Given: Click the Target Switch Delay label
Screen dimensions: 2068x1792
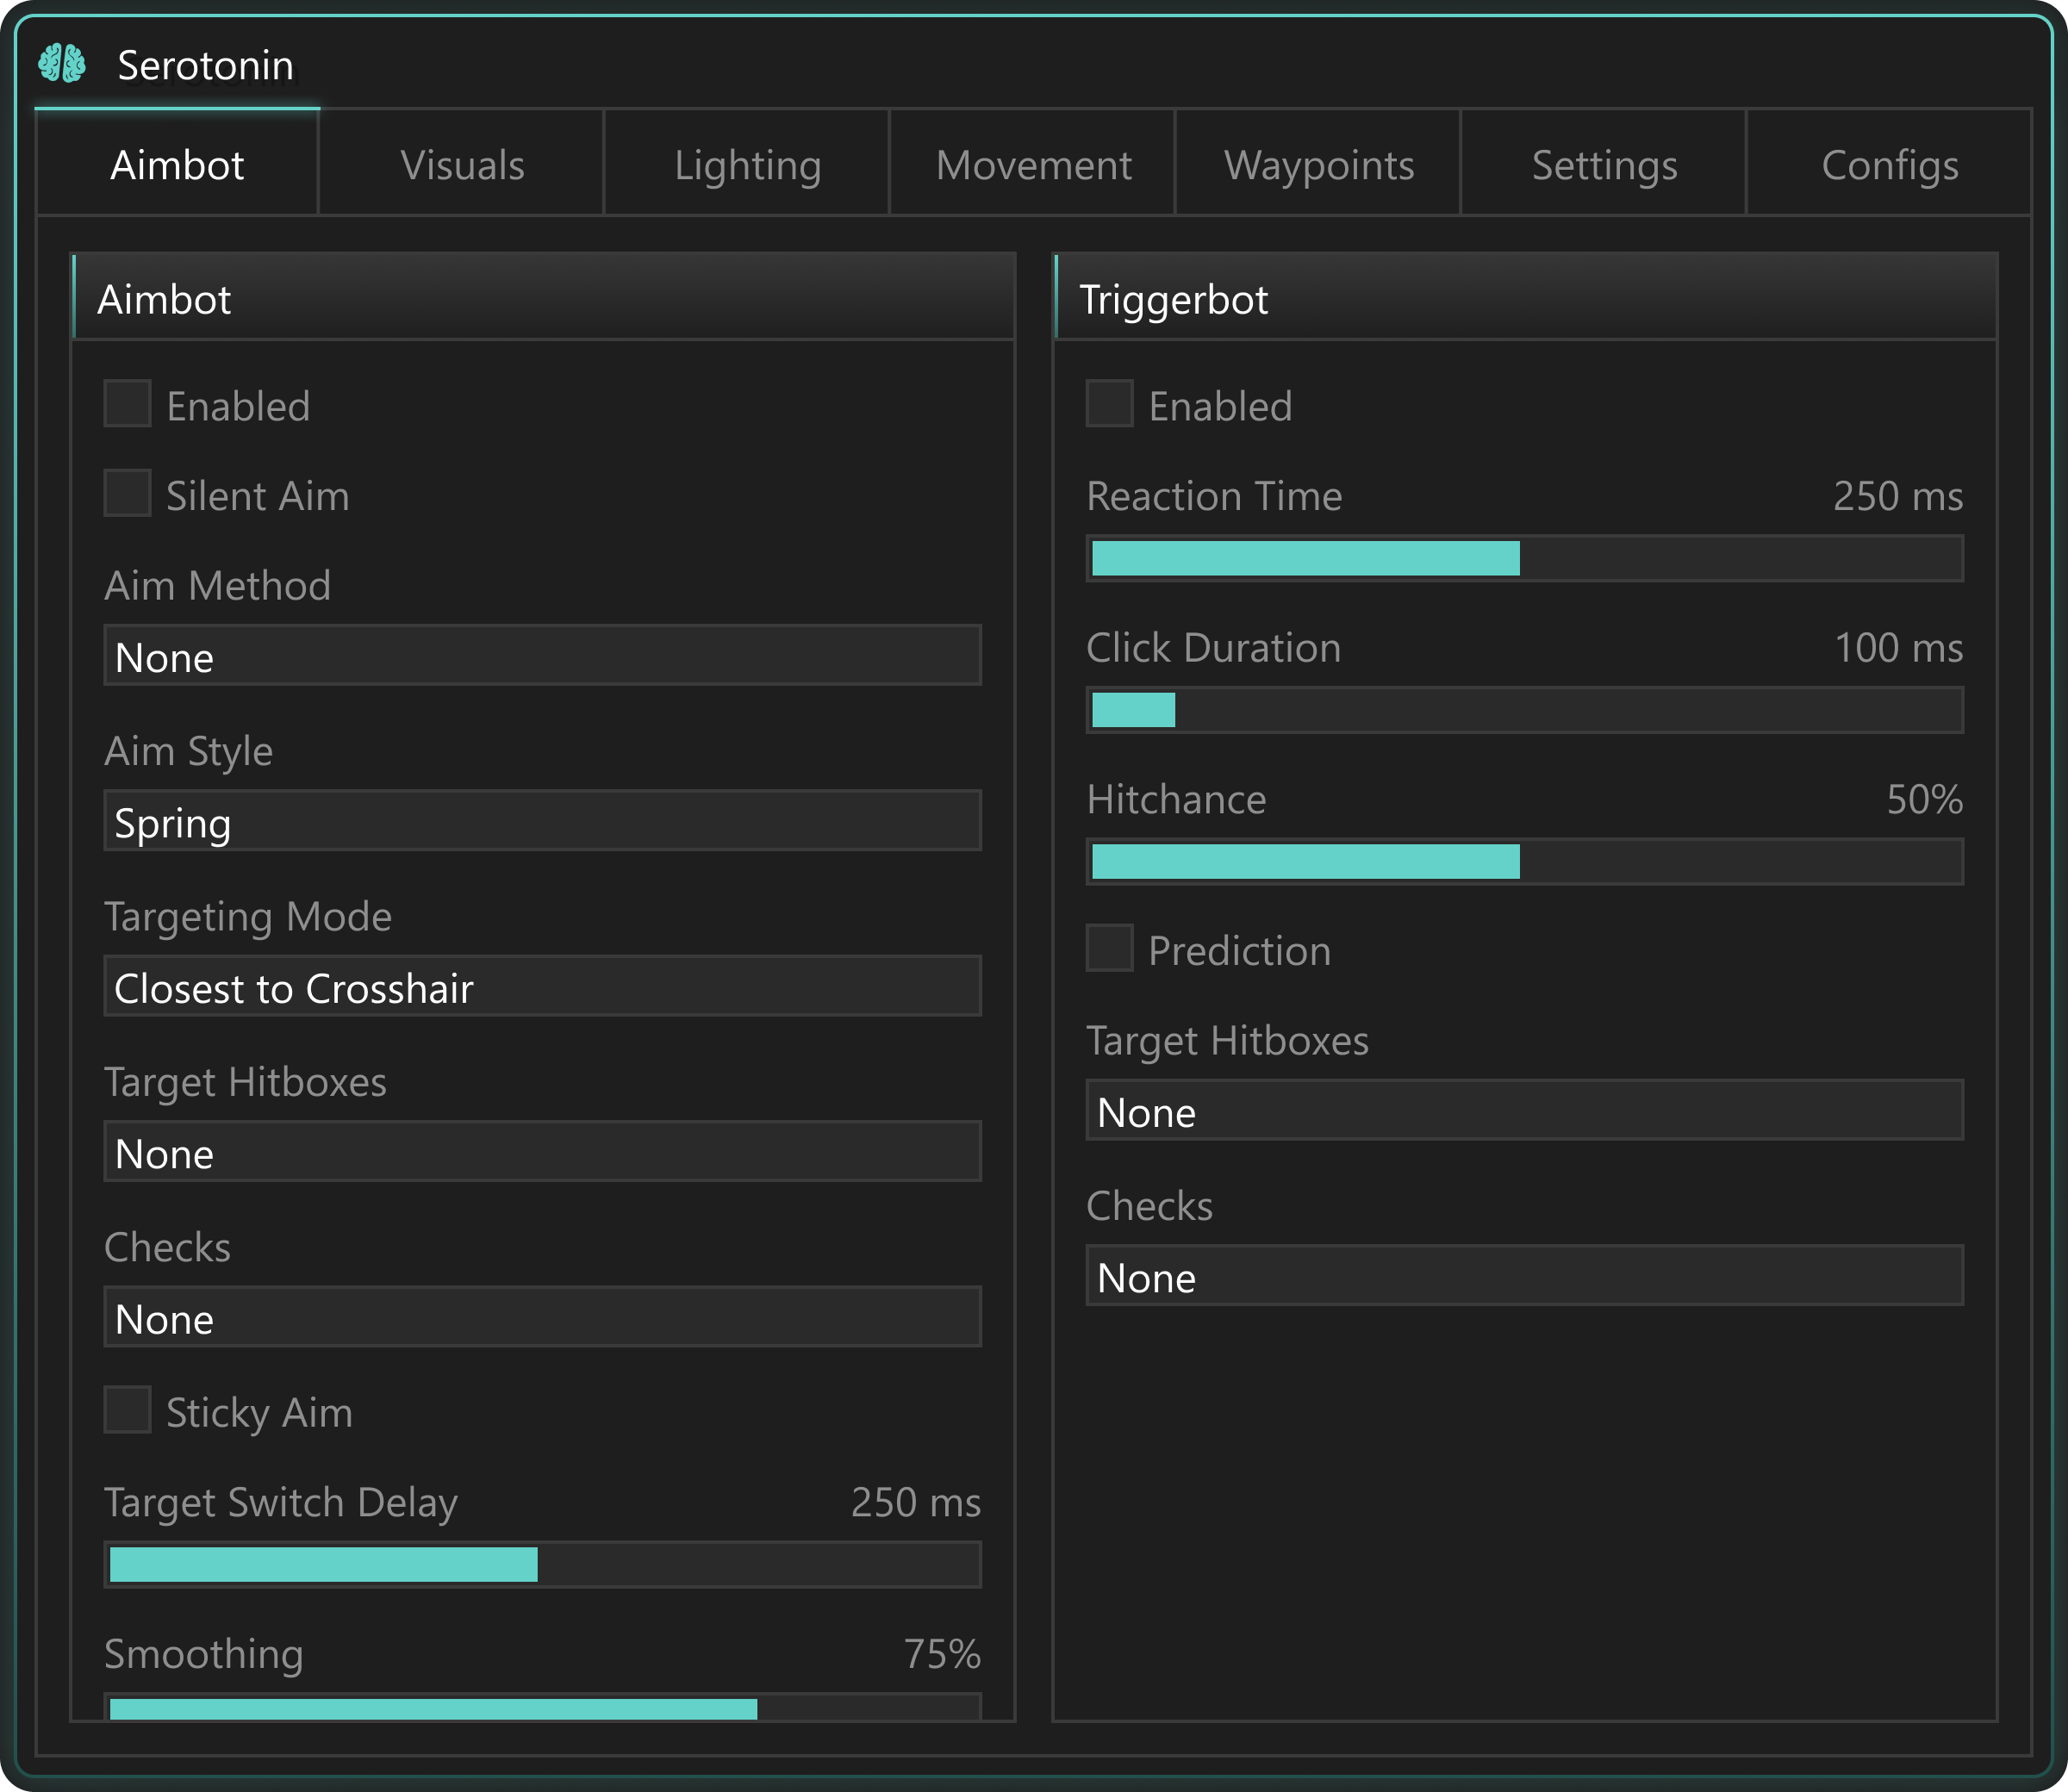Looking at the screenshot, I should click(281, 1503).
